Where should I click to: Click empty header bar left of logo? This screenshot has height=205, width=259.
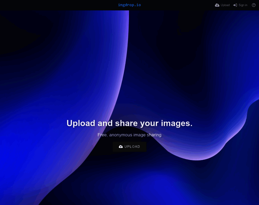coord(51,5)
